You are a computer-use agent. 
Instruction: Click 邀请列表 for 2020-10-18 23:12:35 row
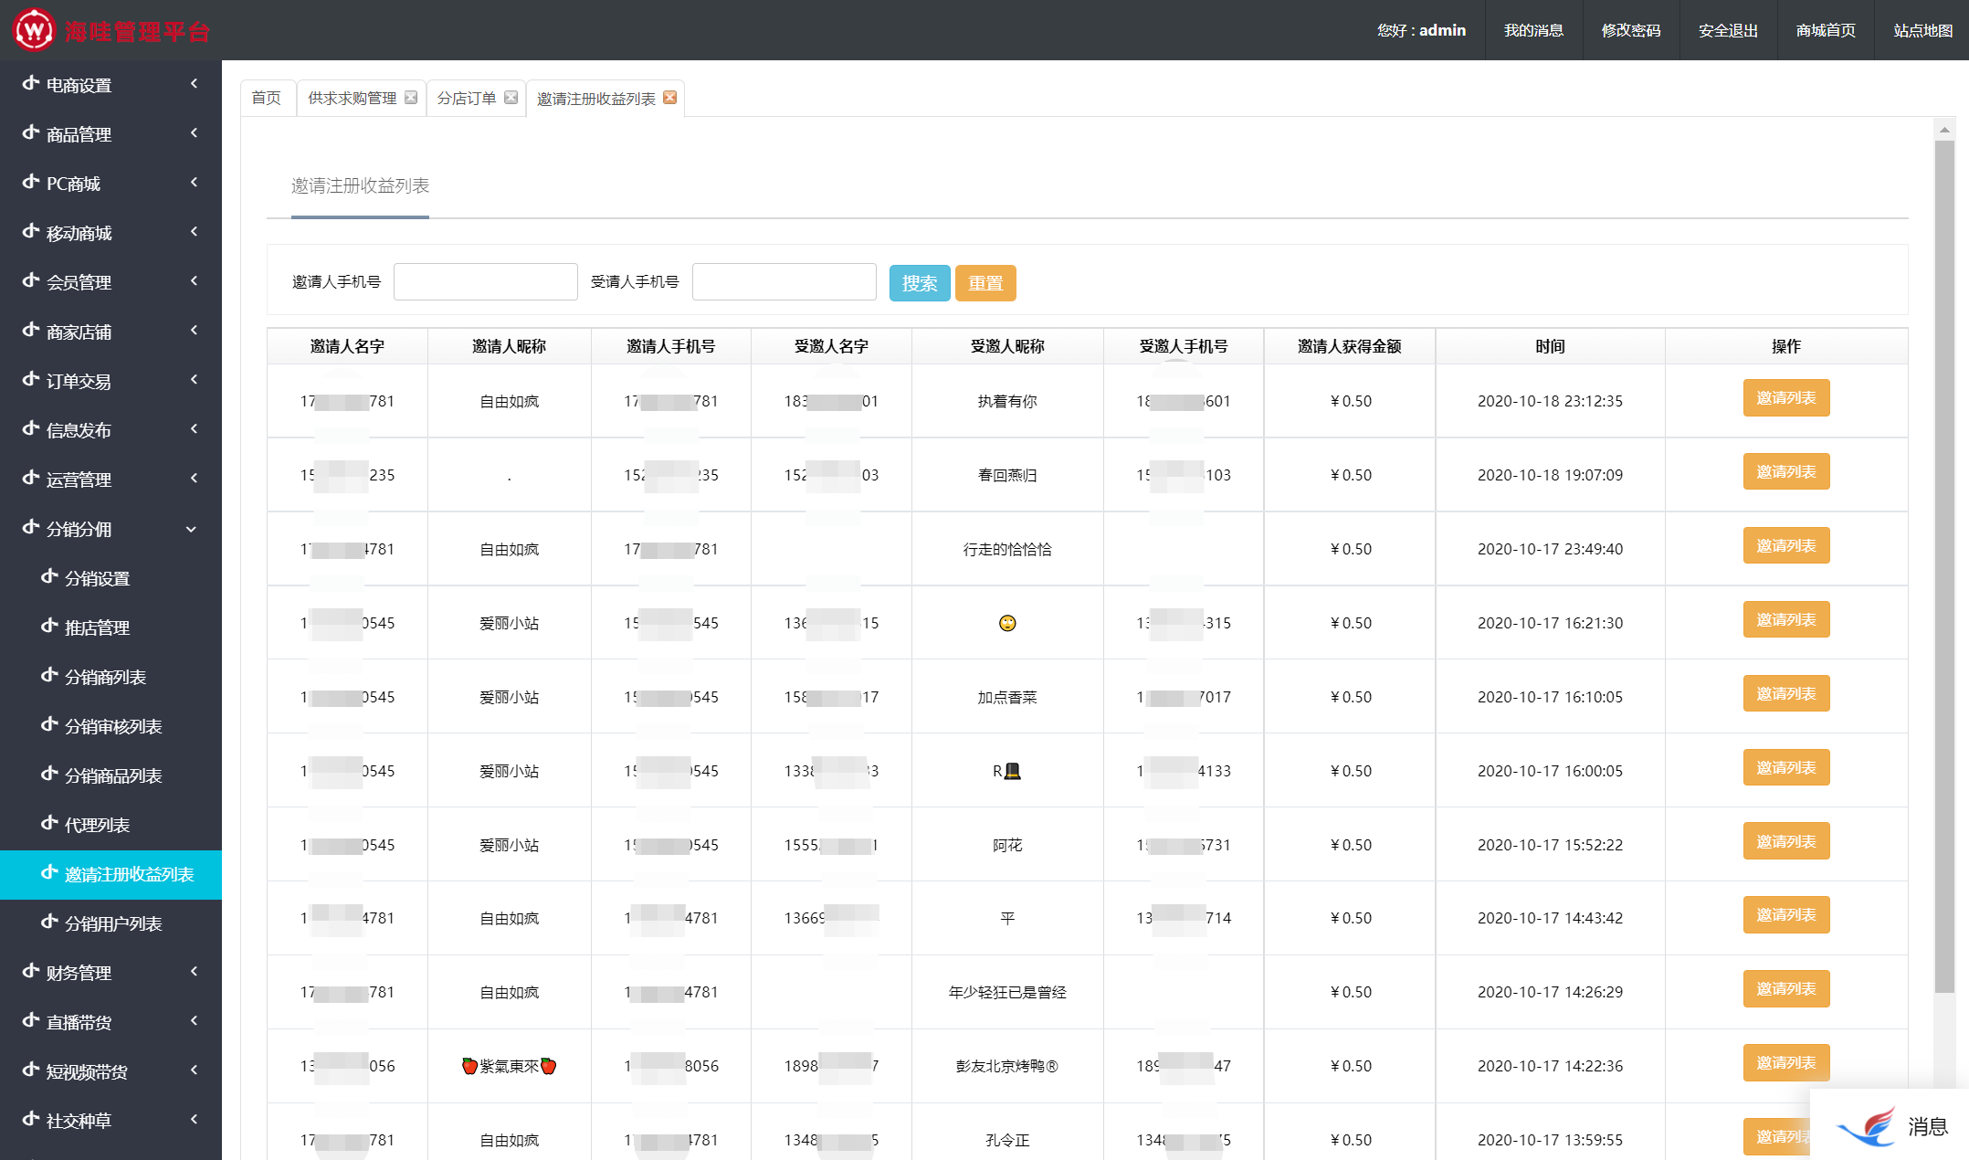pos(1785,398)
